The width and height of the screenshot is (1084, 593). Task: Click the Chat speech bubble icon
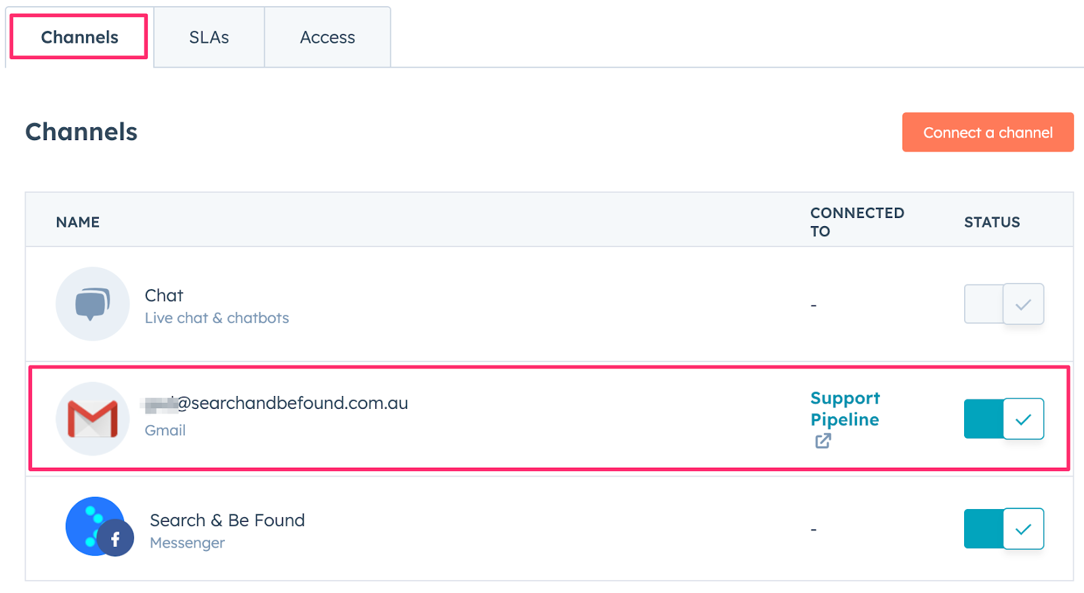92,304
